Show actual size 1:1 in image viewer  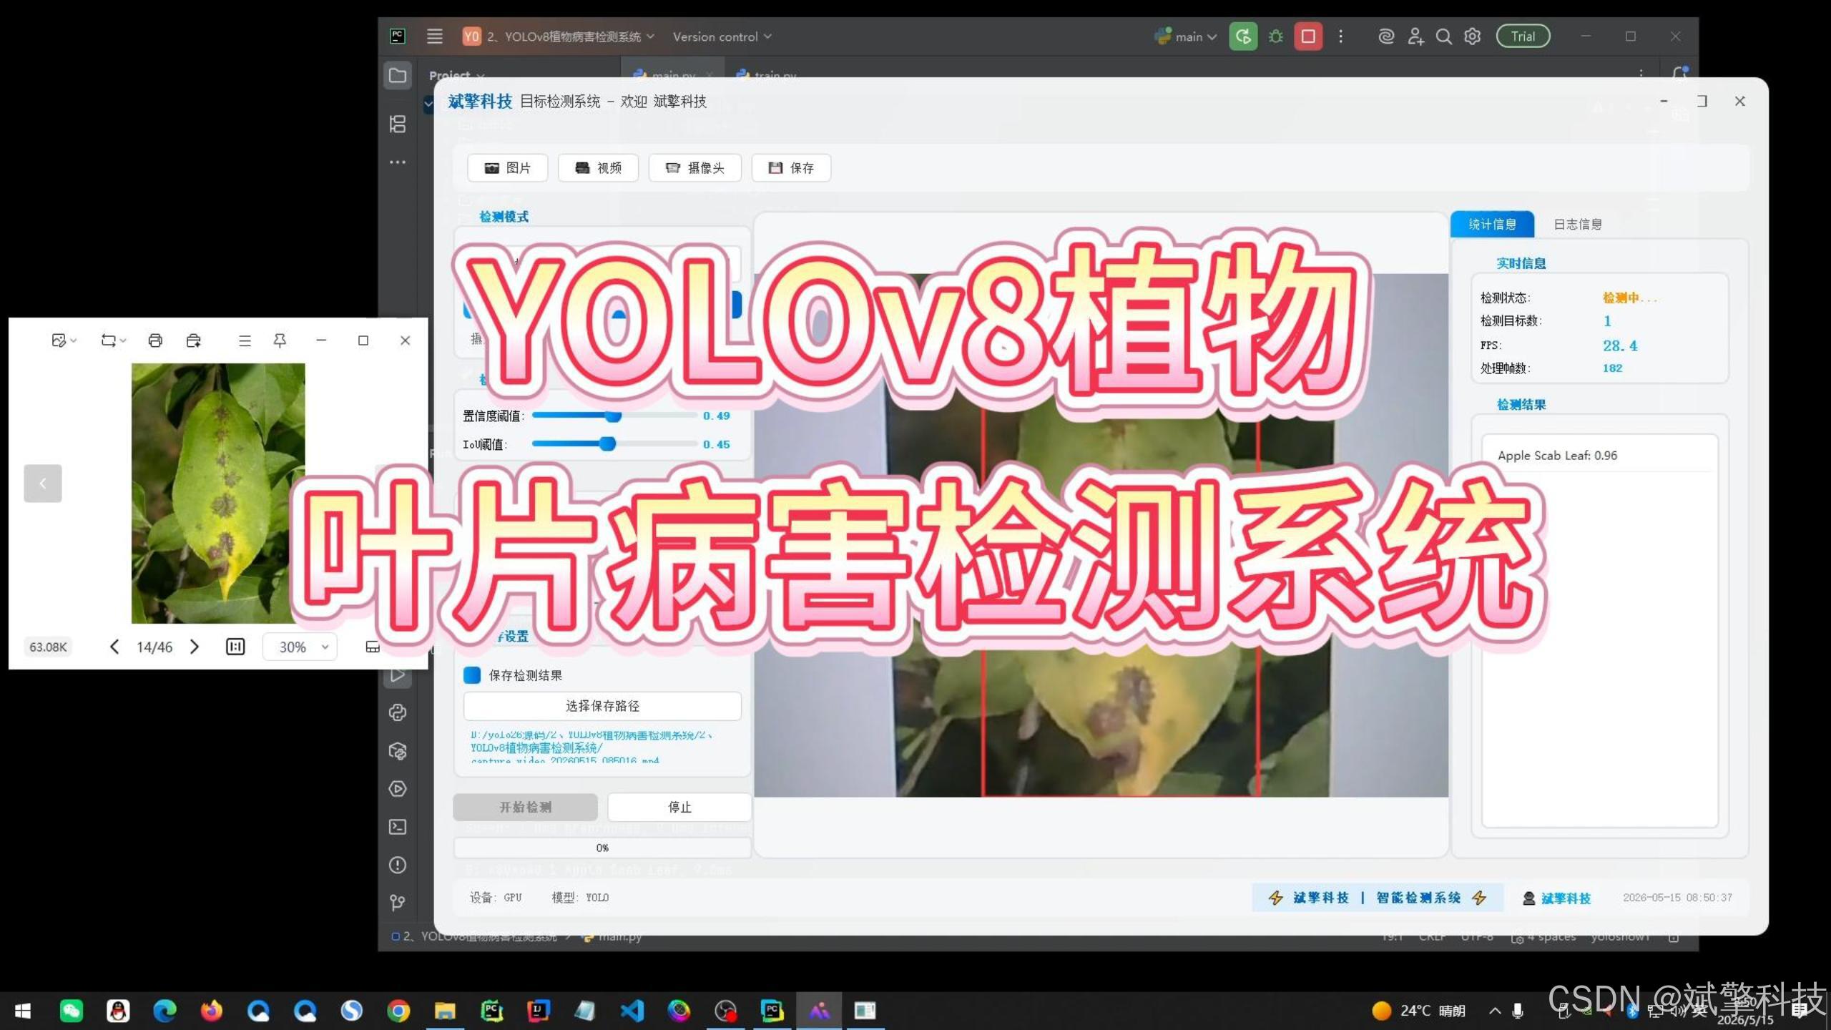coord(235,647)
